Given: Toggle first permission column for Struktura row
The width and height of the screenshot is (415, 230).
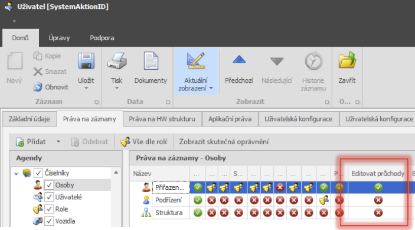Looking at the screenshot, I should tap(198, 212).
